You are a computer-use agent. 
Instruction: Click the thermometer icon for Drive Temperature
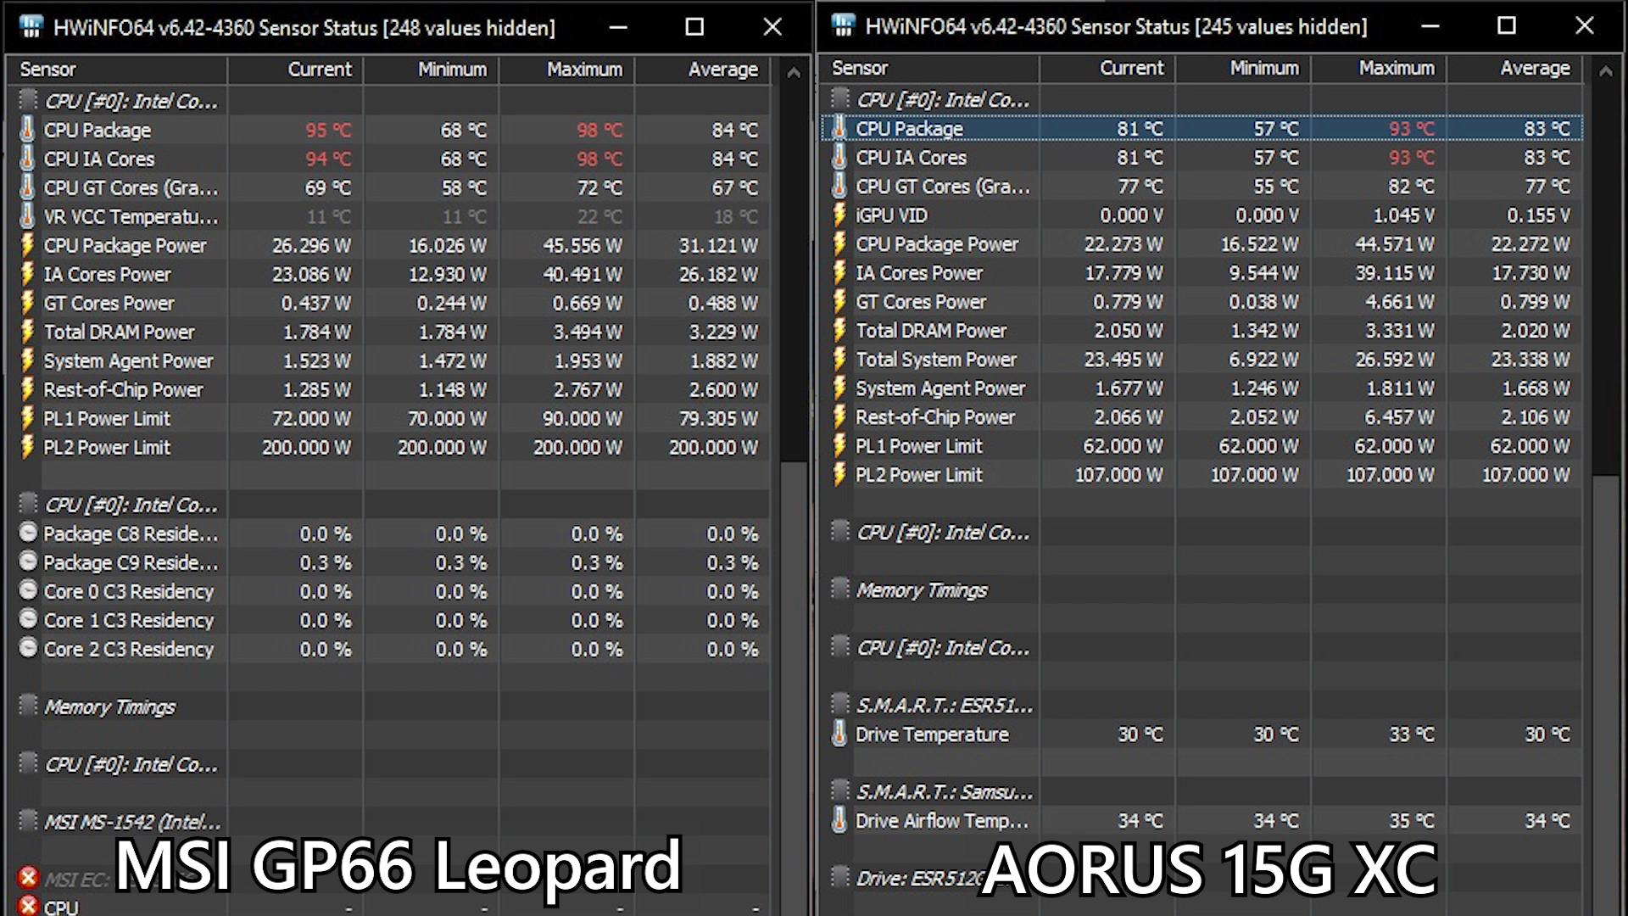pyautogui.click(x=839, y=734)
